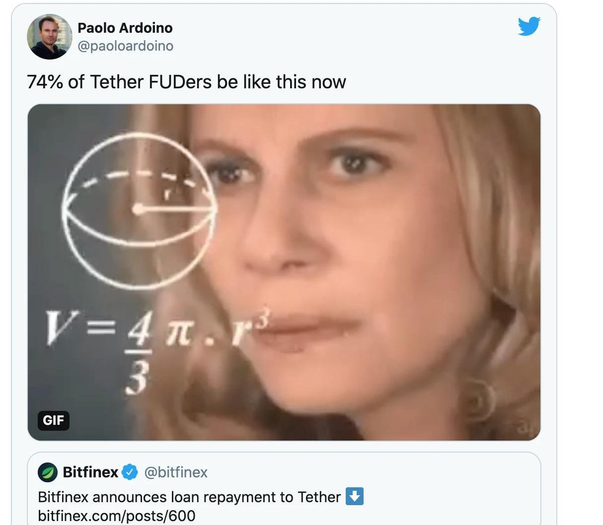This screenshot has height=525, width=603.
Task: Open the Paolo Ardoino display name
Action: (125, 28)
